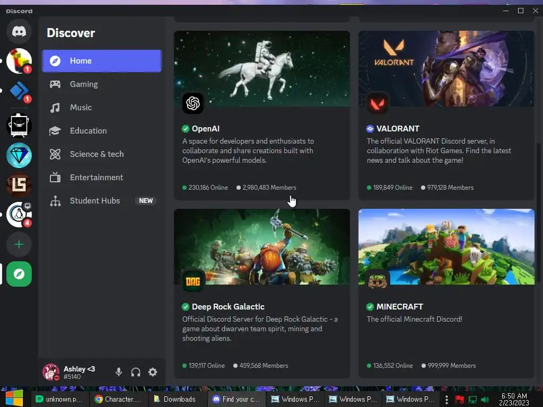Select the Entertainment category
Viewport: 543px width, 407px height.
pyautogui.click(x=101, y=177)
